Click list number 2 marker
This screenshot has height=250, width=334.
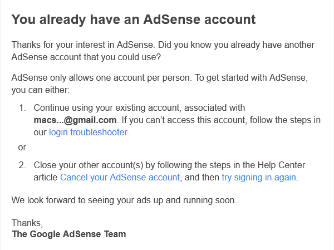click(x=22, y=165)
